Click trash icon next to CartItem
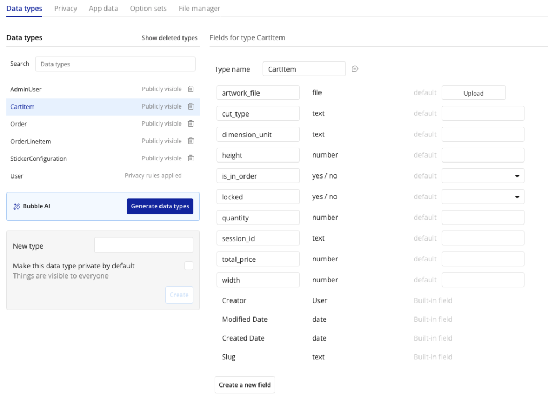The height and width of the screenshot is (402, 548). point(191,106)
